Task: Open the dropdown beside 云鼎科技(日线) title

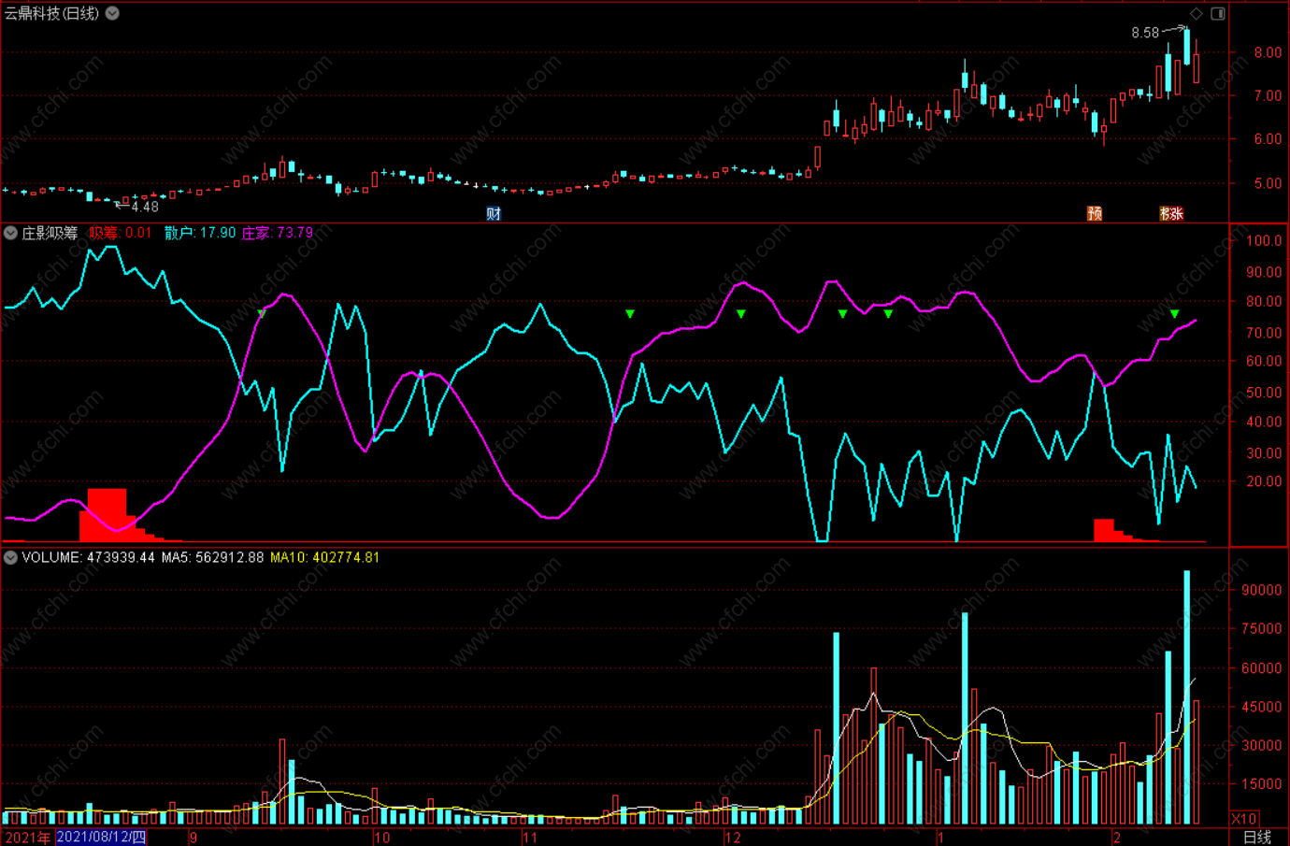Action: (x=112, y=13)
